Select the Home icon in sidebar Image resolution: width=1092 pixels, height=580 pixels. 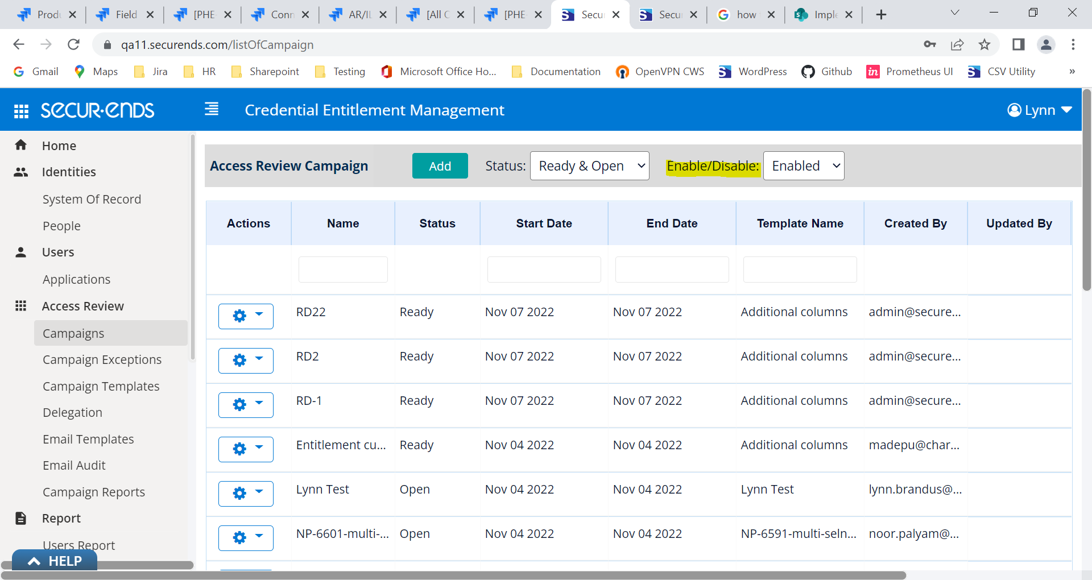coord(21,145)
